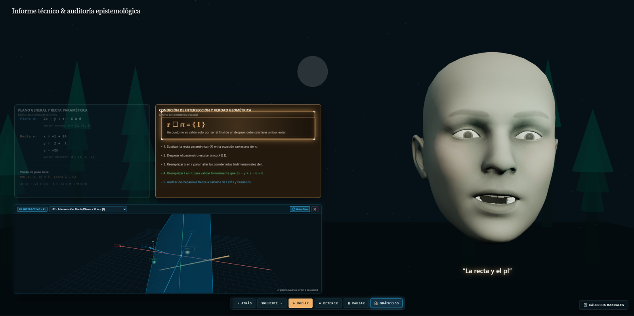The height and width of the screenshot is (316, 634).
Task: Click the intersection point label in graph
Action: [x=188, y=249]
